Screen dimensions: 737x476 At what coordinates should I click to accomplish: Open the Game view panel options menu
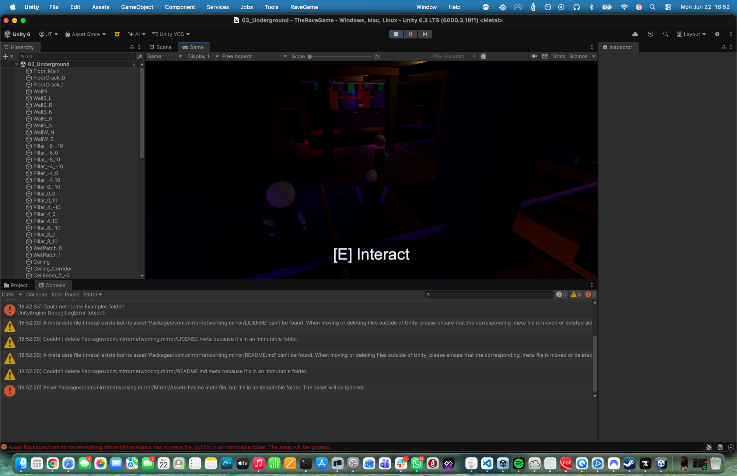point(592,47)
